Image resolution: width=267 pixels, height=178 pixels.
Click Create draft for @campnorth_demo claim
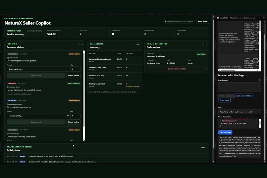click(36, 122)
